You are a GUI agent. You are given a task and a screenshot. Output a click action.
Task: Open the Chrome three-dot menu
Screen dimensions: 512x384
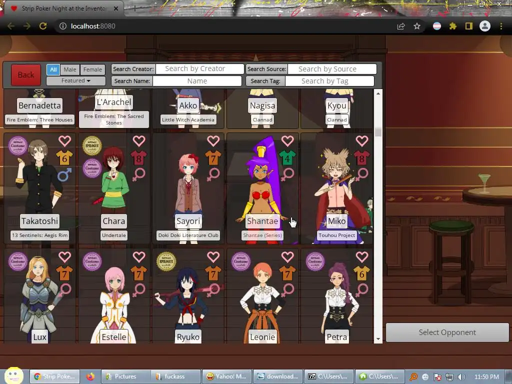[501, 26]
